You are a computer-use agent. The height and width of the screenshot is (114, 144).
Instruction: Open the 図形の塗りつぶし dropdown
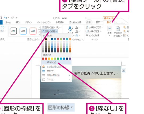point(51,27)
